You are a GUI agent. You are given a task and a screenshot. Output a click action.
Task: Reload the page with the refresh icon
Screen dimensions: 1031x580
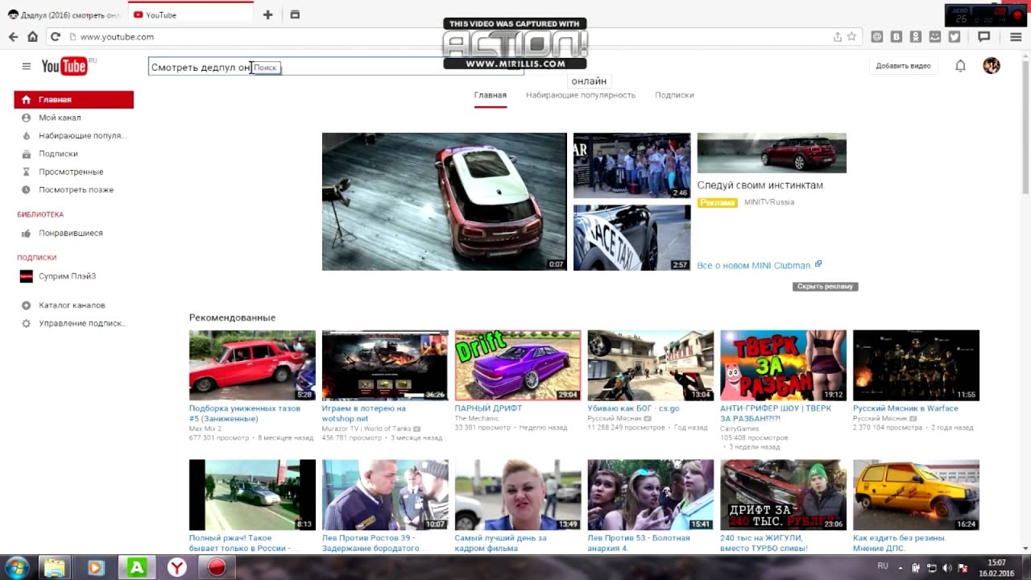55,36
